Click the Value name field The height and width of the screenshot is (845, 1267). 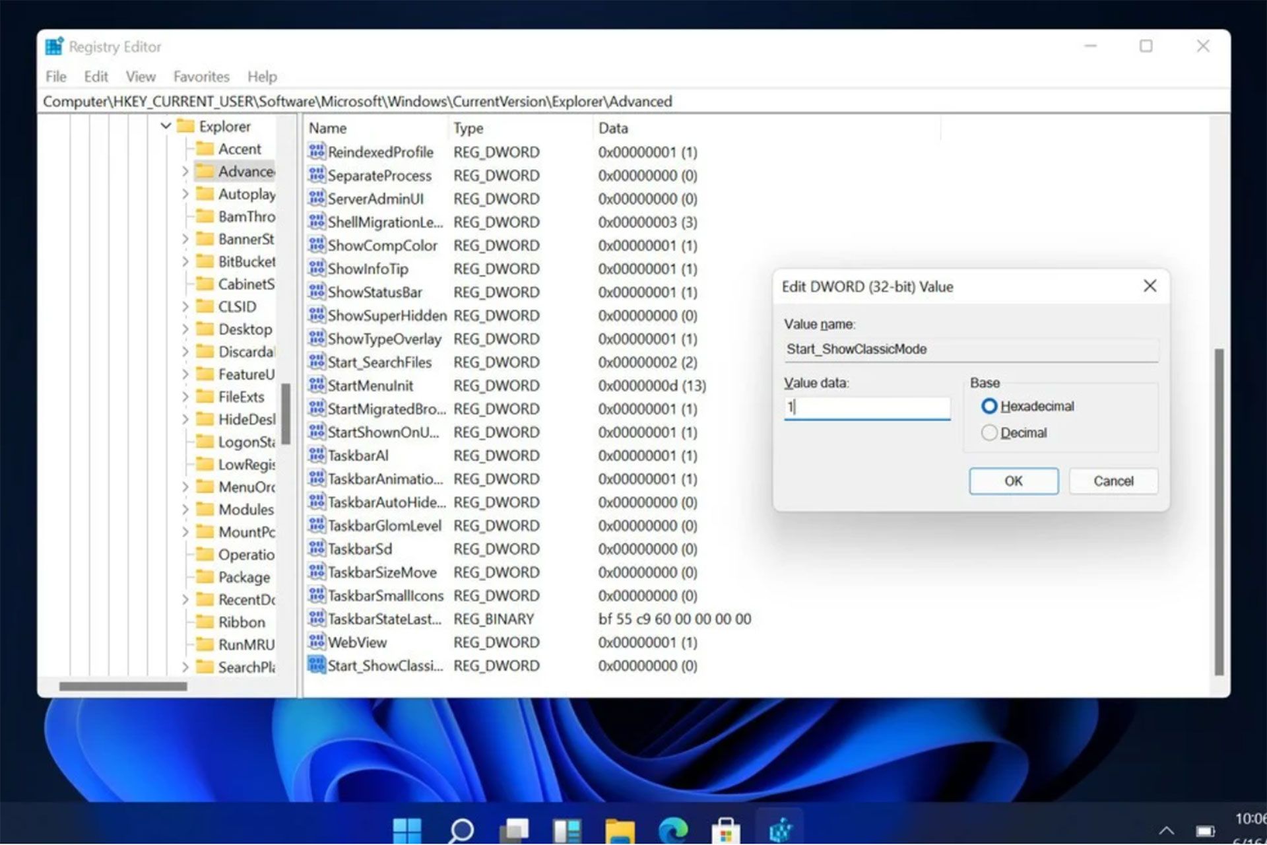971,349
